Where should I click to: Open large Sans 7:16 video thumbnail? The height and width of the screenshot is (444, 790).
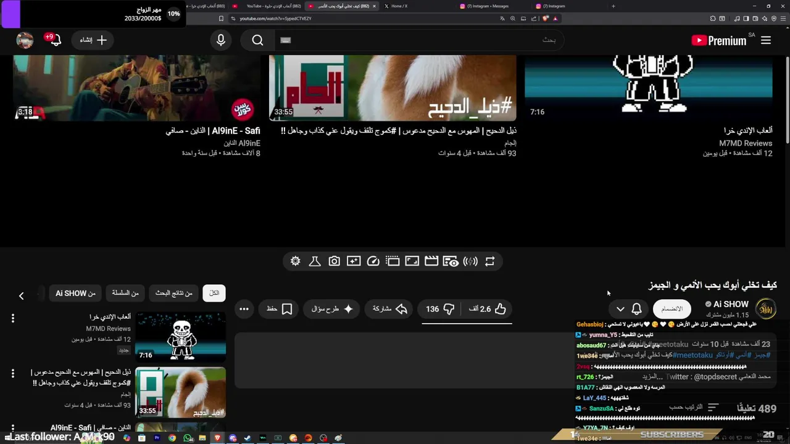pyautogui.click(x=649, y=88)
